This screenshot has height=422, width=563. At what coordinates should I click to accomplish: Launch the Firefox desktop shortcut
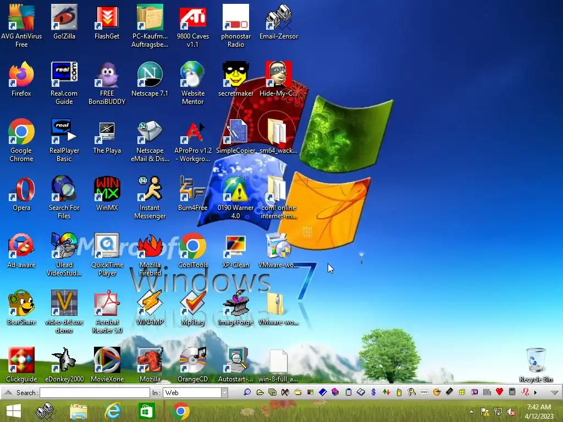coord(21,79)
